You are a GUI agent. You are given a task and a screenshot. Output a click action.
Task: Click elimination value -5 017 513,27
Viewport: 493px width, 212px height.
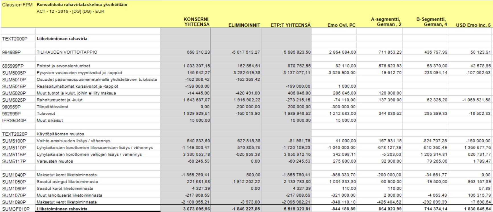(246, 52)
